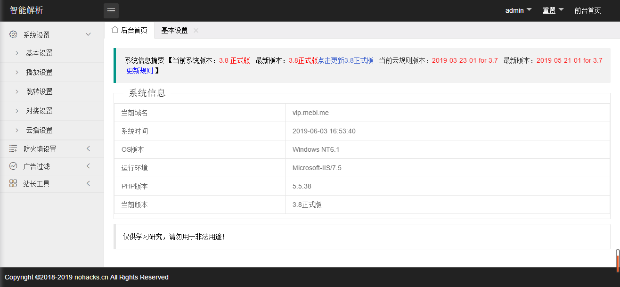
Task: Select the system time 2019-06-03 16:53:40
Action: [324, 131]
